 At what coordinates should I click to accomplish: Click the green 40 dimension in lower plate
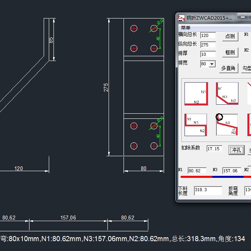158,136
